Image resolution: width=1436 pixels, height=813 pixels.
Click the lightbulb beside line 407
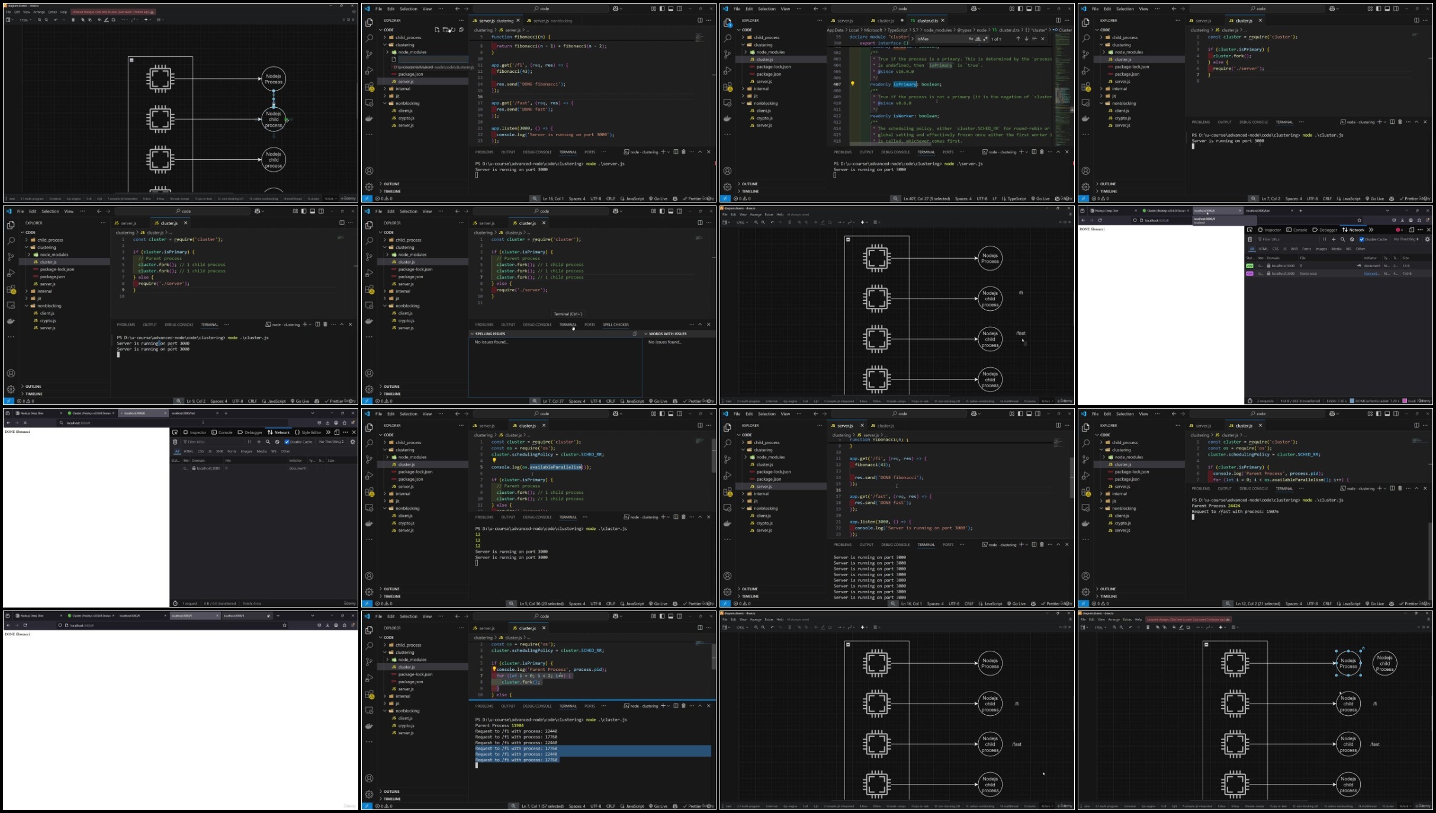tap(853, 84)
